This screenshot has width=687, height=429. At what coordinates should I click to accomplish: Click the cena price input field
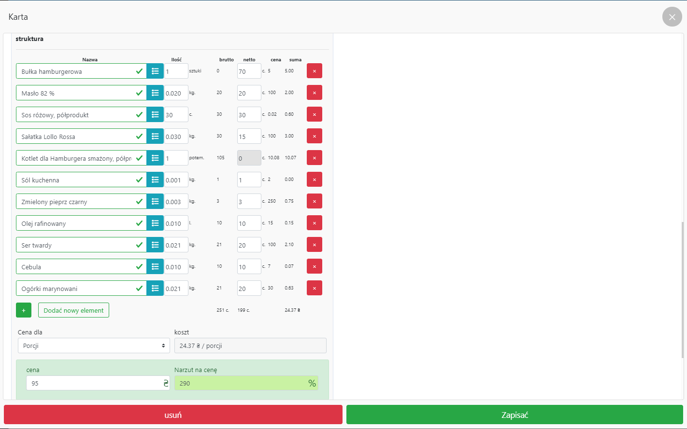pos(94,383)
